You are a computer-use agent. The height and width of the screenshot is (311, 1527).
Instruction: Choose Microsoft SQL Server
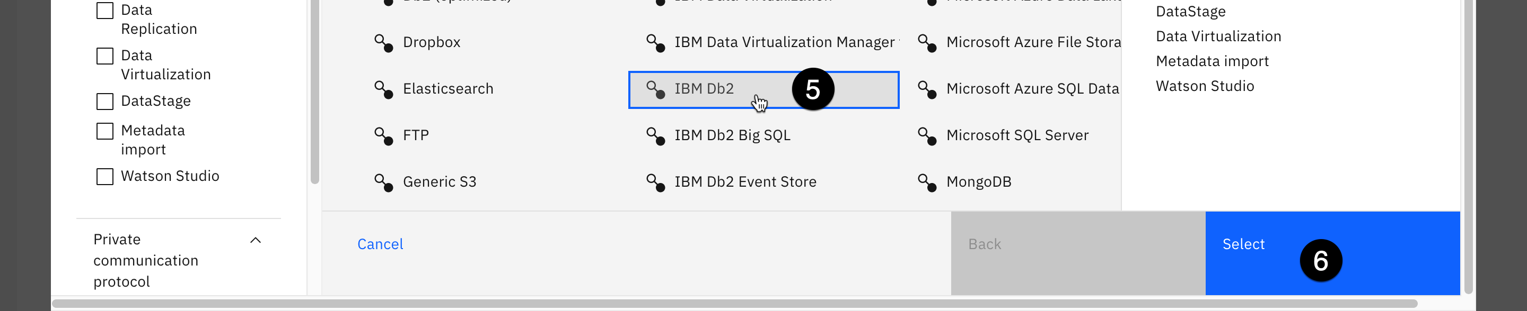coord(1017,135)
